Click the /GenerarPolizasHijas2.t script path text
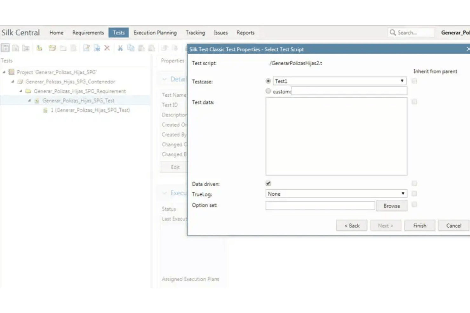This screenshot has height=313, width=470. click(x=296, y=63)
